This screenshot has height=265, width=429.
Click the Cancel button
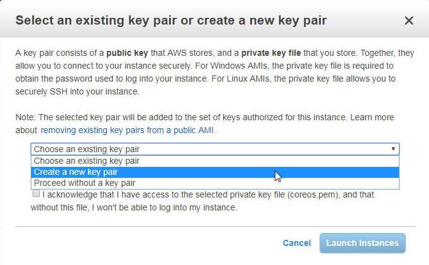(x=297, y=243)
